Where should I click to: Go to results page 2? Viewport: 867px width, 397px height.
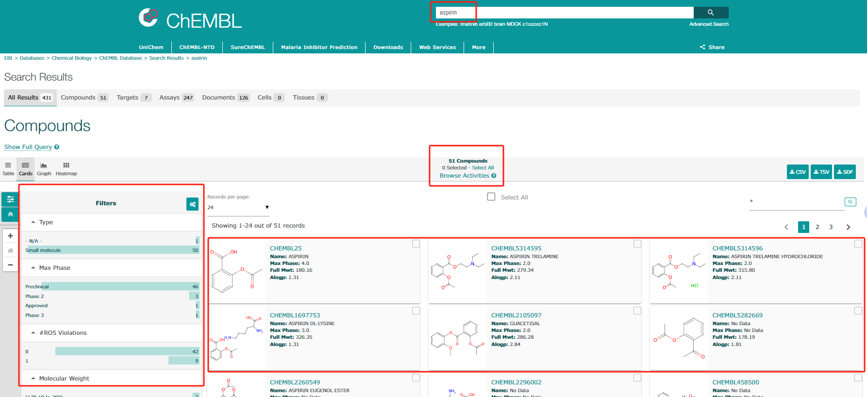(x=817, y=227)
